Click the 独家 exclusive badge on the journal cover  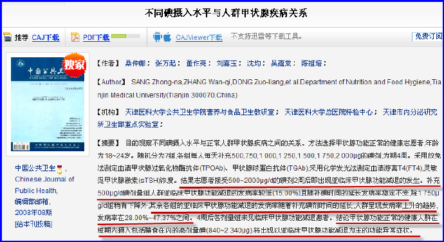coord(74,64)
